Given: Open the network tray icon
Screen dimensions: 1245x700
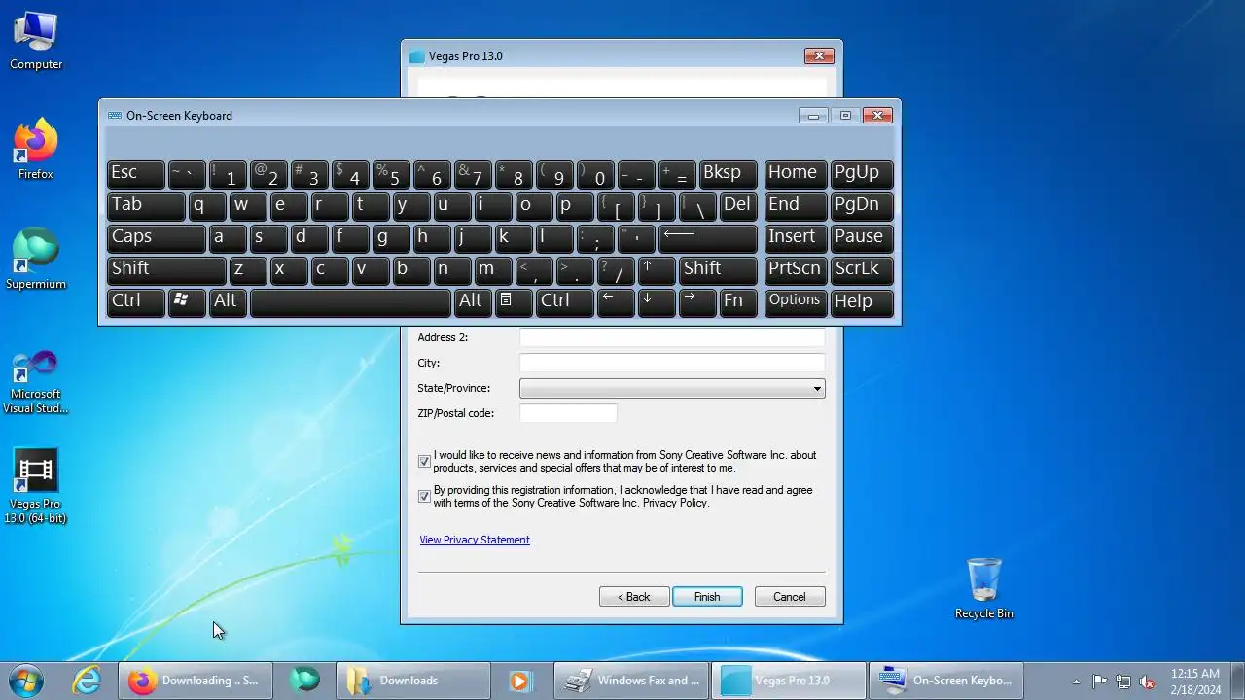Looking at the screenshot, I should [x=1123, y=682].
